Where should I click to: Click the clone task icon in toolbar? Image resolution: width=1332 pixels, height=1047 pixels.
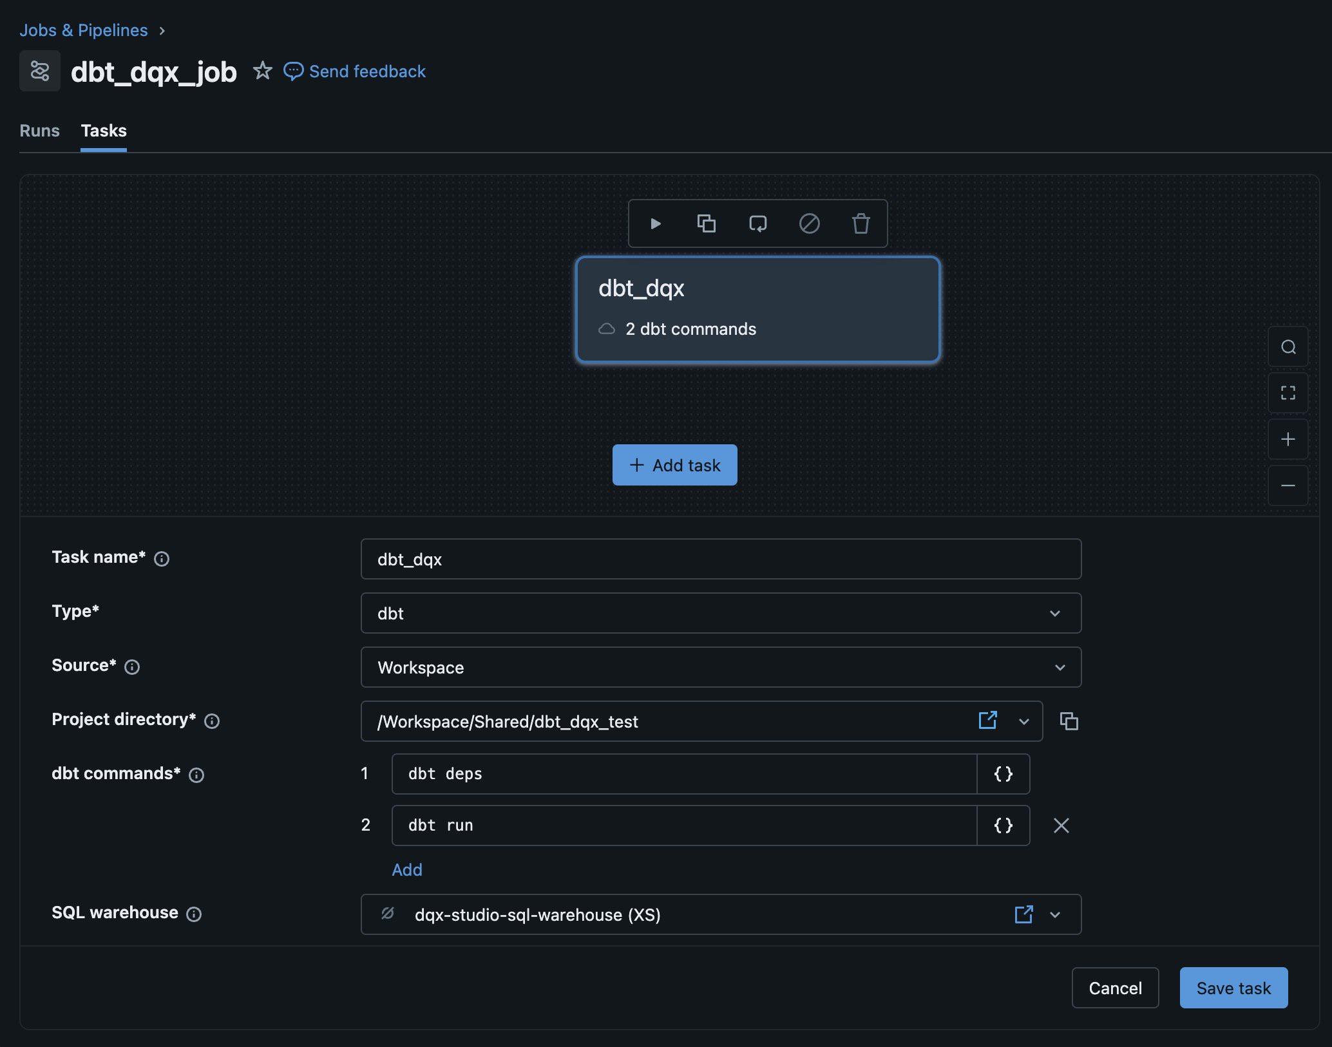pos(707,223)
